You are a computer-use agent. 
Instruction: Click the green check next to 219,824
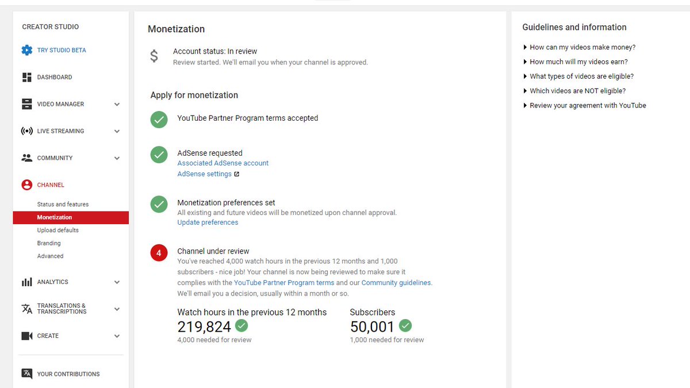tap(241, 326)
